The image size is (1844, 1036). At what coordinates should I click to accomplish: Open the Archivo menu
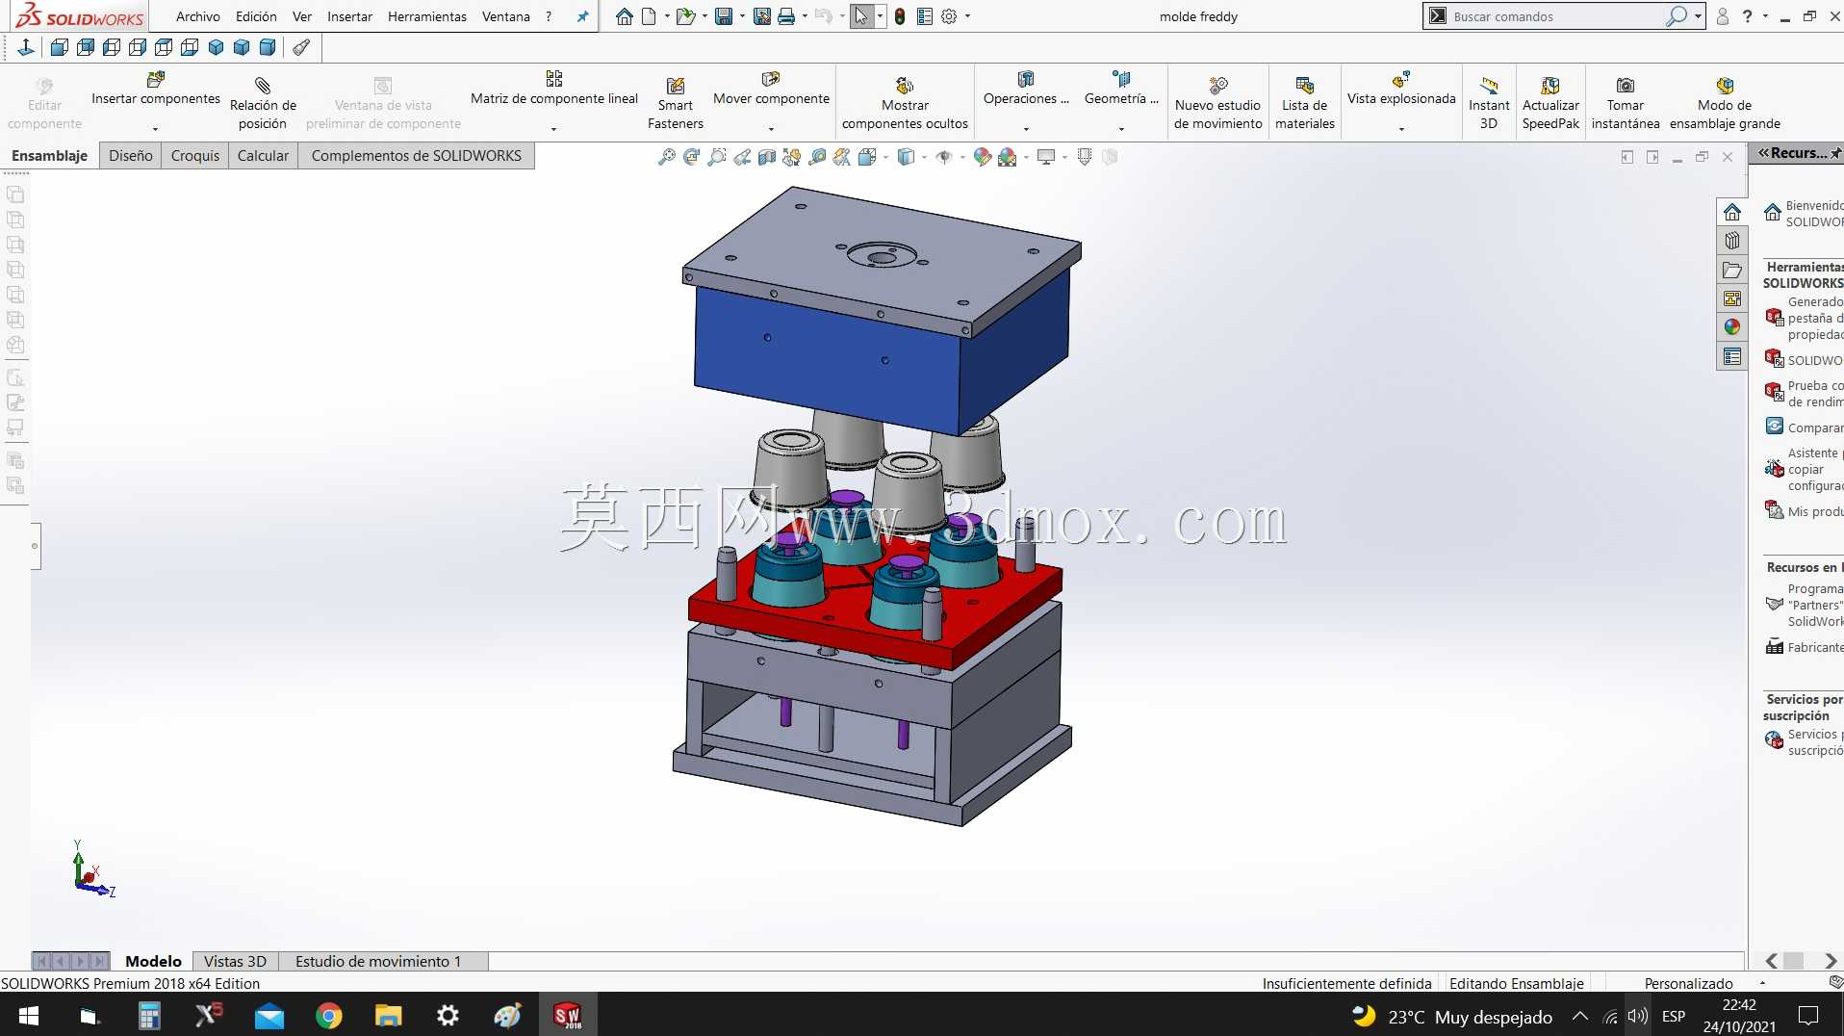(197, 16)
